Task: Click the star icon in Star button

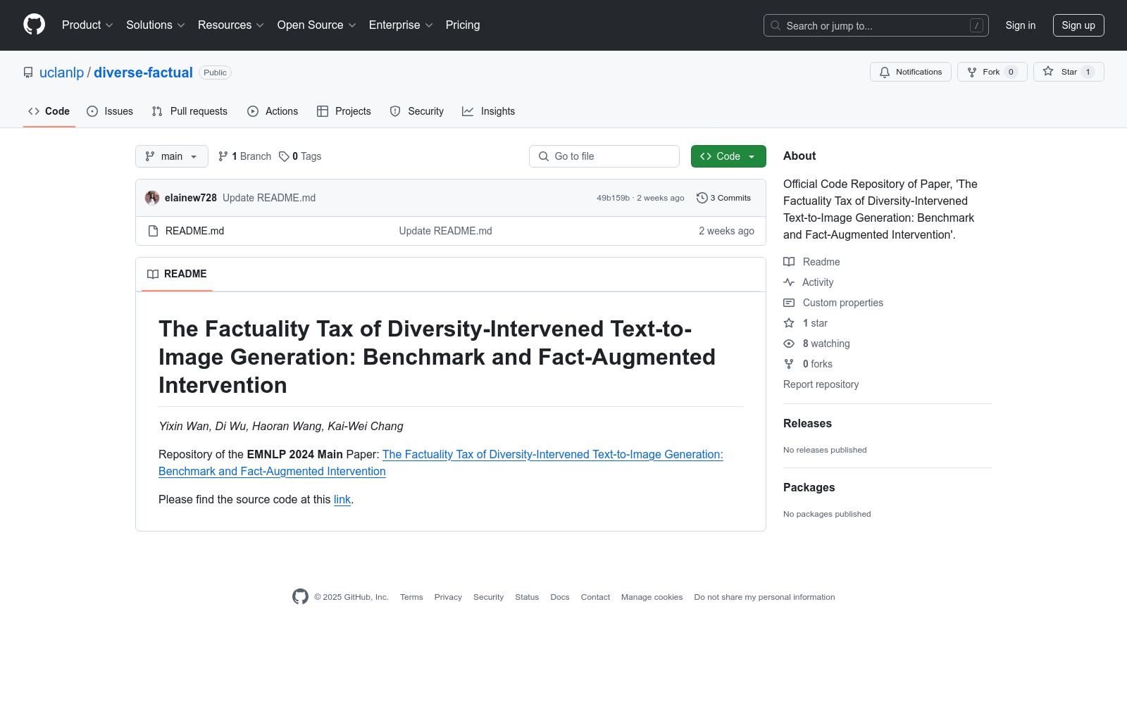Action: pos(1048,72)
